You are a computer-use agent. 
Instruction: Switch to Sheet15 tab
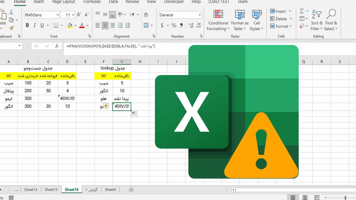[51, 189]
